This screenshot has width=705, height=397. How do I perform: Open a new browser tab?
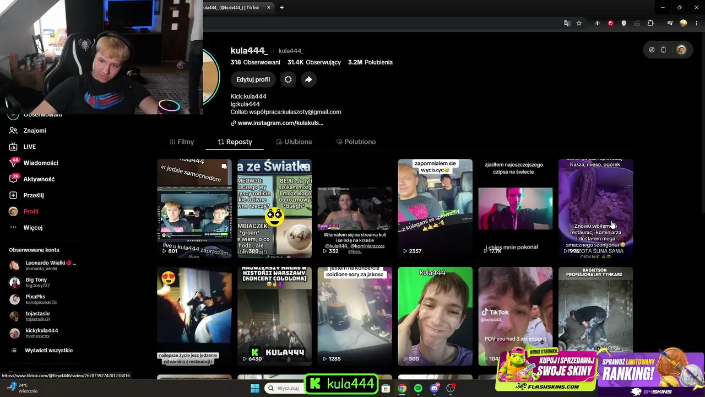[282, 8]
